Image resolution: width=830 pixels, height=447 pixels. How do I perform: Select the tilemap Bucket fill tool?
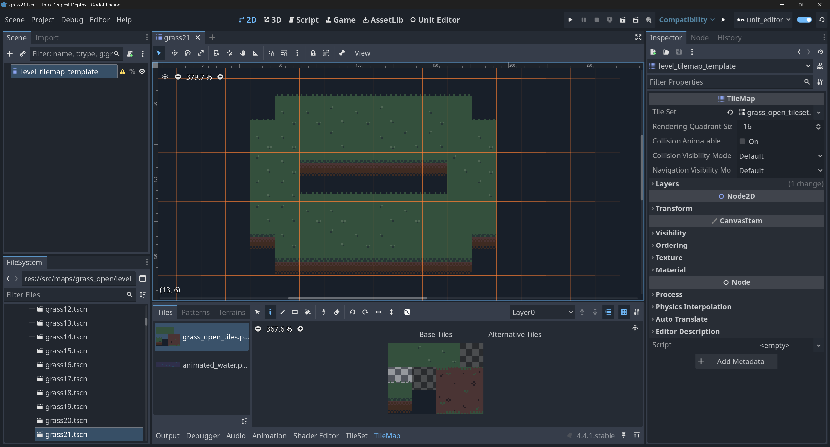(x=307, y=312)
